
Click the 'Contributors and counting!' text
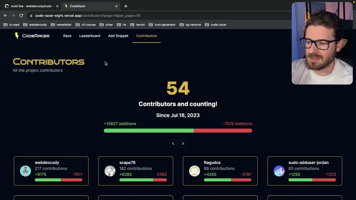tap(178, 104)
